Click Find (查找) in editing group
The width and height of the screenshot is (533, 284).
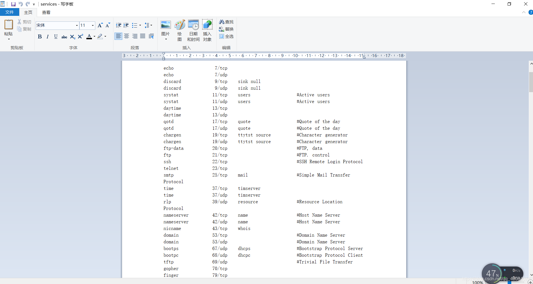tap(226, 22)
